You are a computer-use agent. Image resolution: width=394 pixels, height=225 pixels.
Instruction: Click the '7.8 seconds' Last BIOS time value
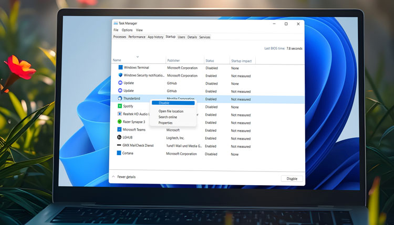click(x=294, y=48)
